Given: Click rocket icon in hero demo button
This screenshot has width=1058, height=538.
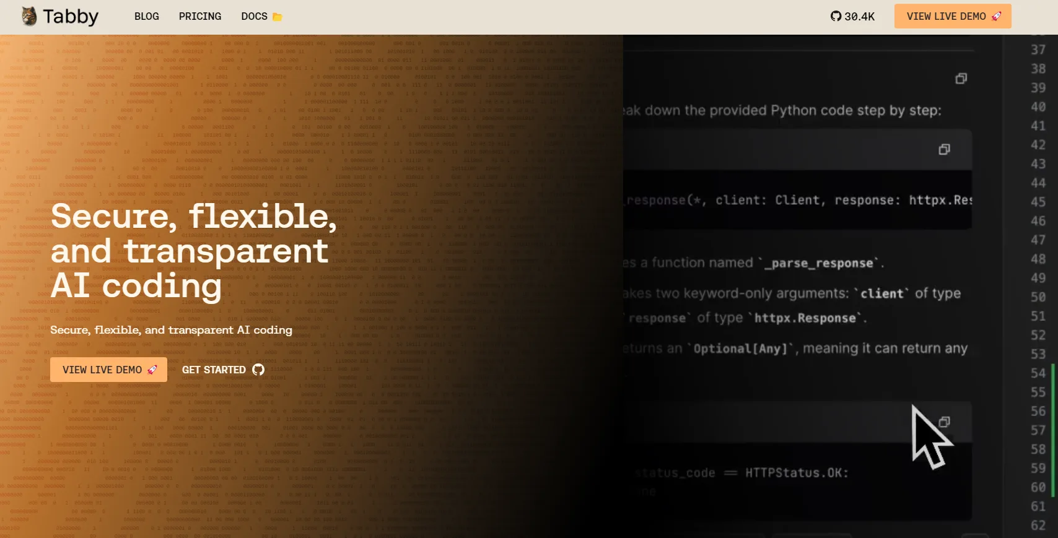Looking at the screenshot, I should pyautogui.click(x=152, y=370).
